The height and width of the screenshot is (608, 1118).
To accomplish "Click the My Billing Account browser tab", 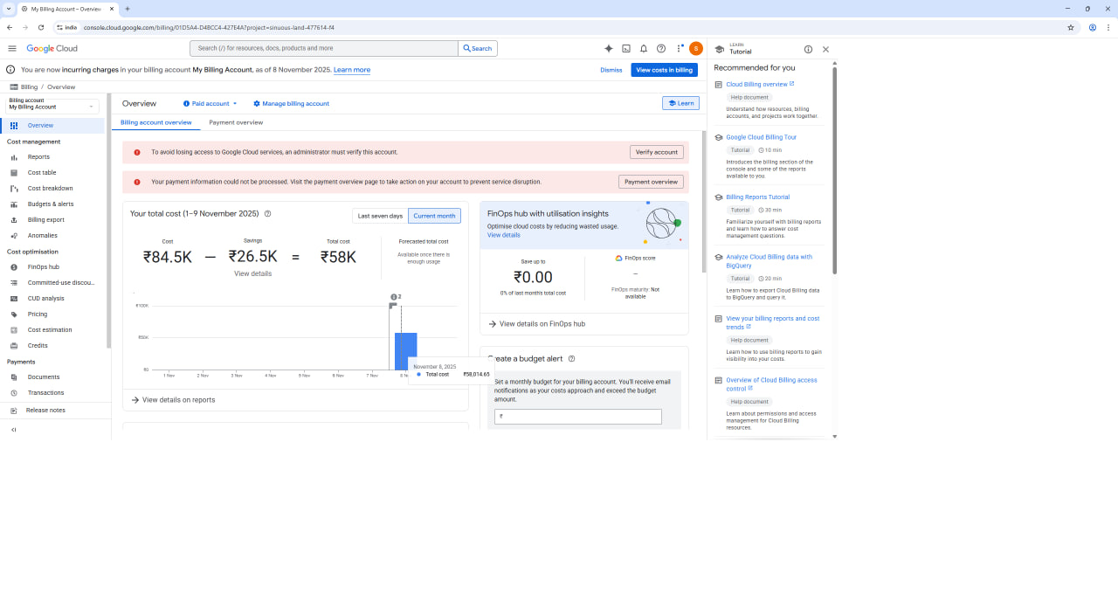I will point(66,9).
